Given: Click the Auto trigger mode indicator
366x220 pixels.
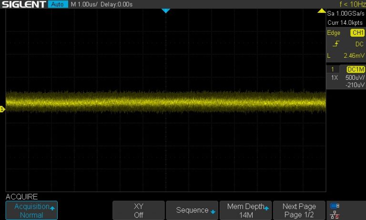Looking at the screenshot, I should click(x=58, y=4).
